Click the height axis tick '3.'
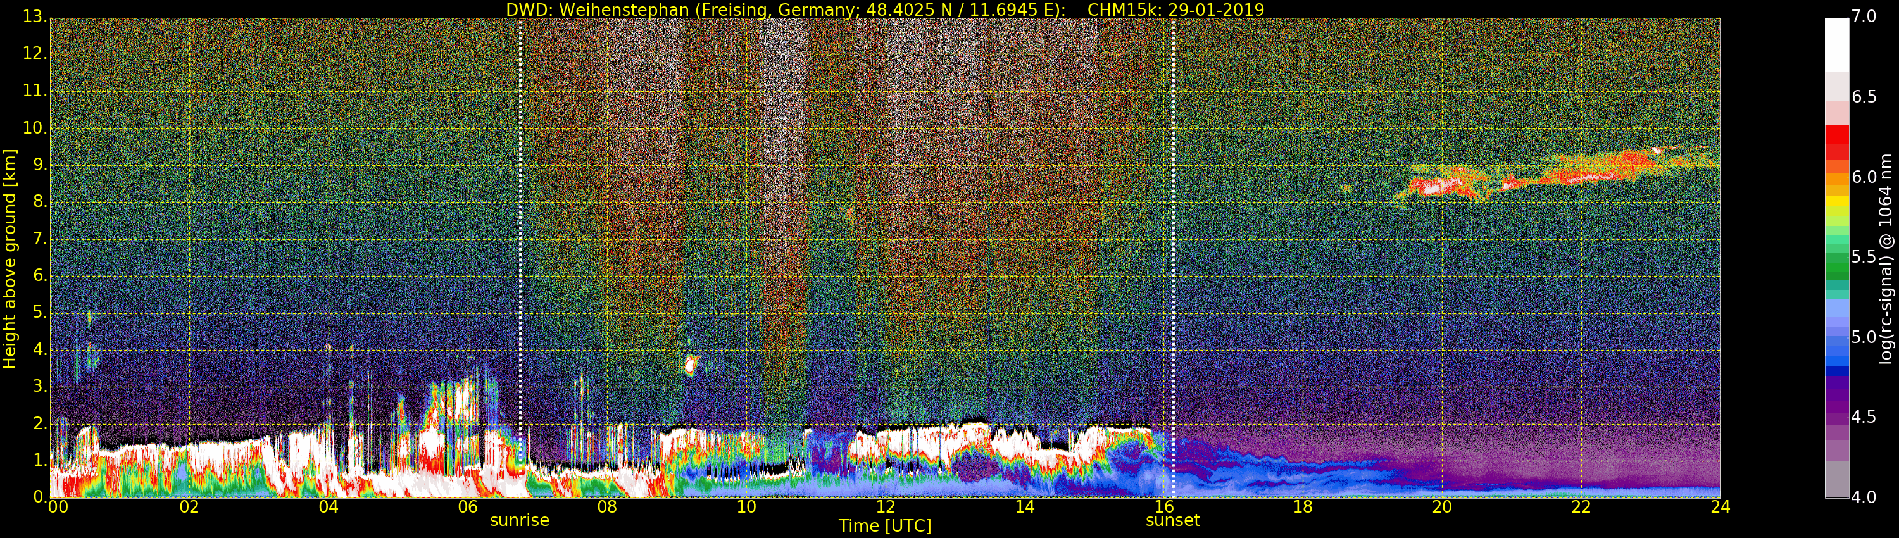 39,386
